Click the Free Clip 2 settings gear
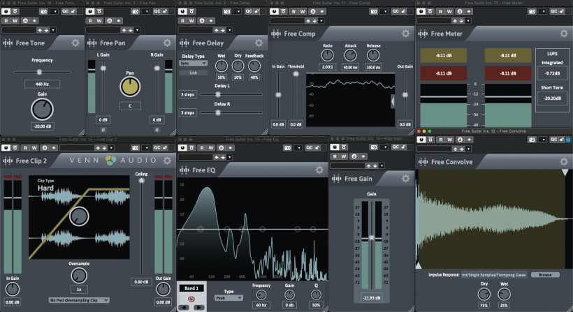This screenshot has width=573, height=312. click(x=166, y=160)
